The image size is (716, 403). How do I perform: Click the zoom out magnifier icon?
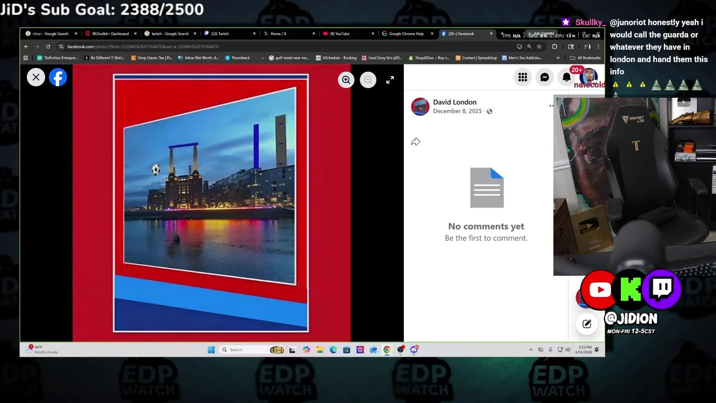pyautogui.click(x=368, y=80)
